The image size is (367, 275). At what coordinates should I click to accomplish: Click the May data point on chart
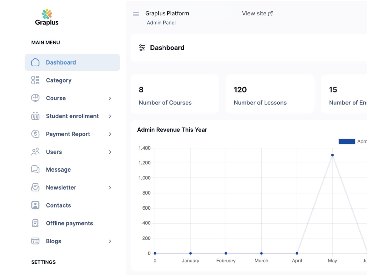click(x=333, y=155)
